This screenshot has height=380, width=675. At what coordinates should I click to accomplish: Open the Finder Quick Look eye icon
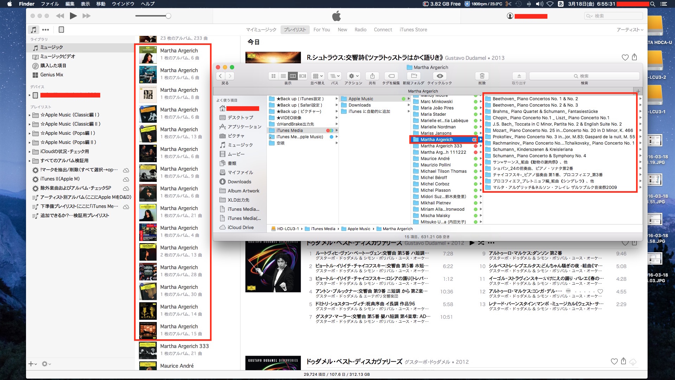click(439, 76)
